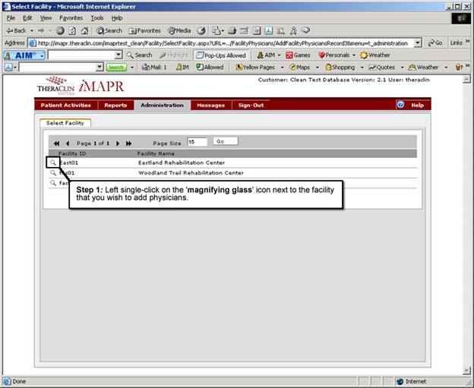474x388 pixels.
Task: Click the magnifying glass beside Woodland Trail Rehabilitation Center
Action: tap(52, 172)
